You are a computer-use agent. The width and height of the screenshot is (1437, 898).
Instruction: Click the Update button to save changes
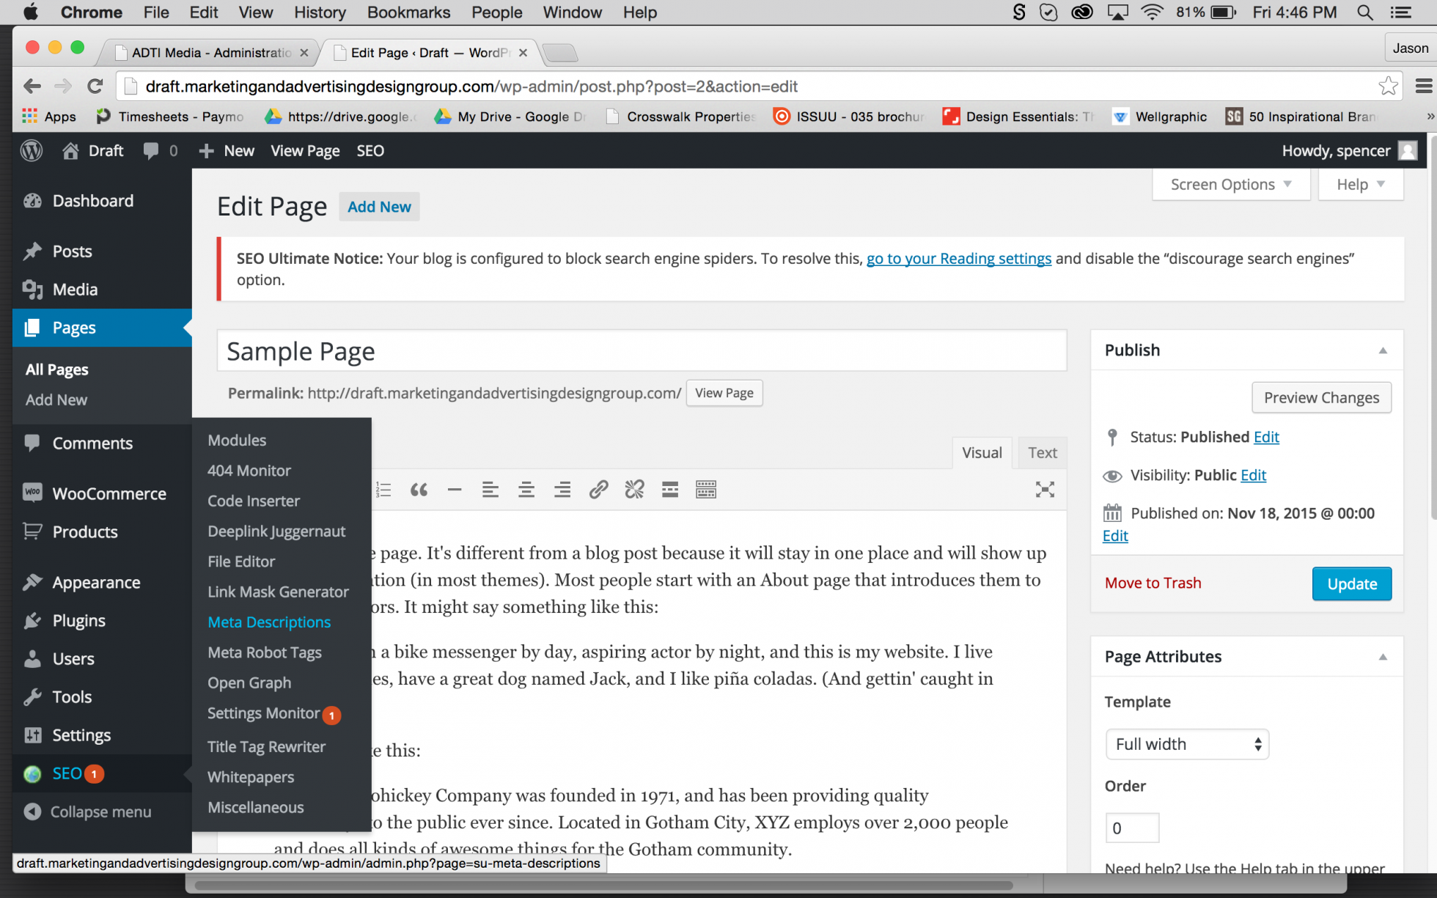point(1351,584)
